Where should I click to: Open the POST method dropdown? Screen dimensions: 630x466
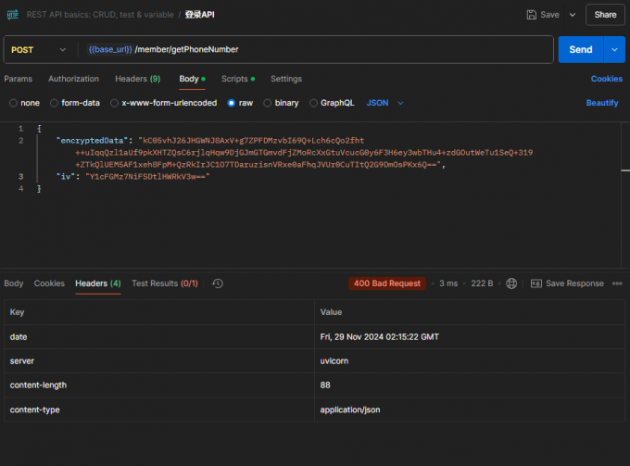pyautogui.click(x=39, y=50)
